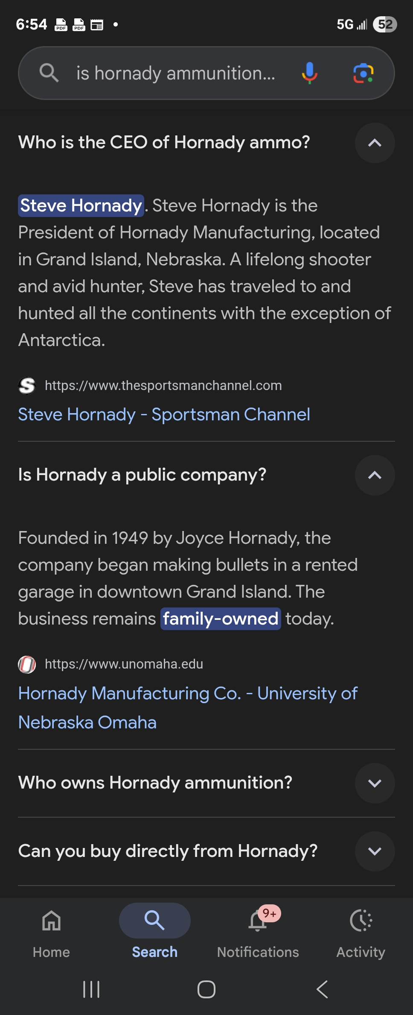Viewport: 413px width, 1015px height.
Task: Open Google Lens camera search
Action: click(x=363, y=73)
